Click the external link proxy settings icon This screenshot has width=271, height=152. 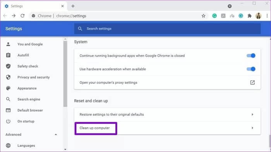pyautogui.click(x=252, y=83)
